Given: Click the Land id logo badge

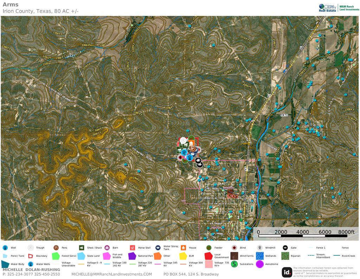Looking at the screenshot, I should 287,272.
